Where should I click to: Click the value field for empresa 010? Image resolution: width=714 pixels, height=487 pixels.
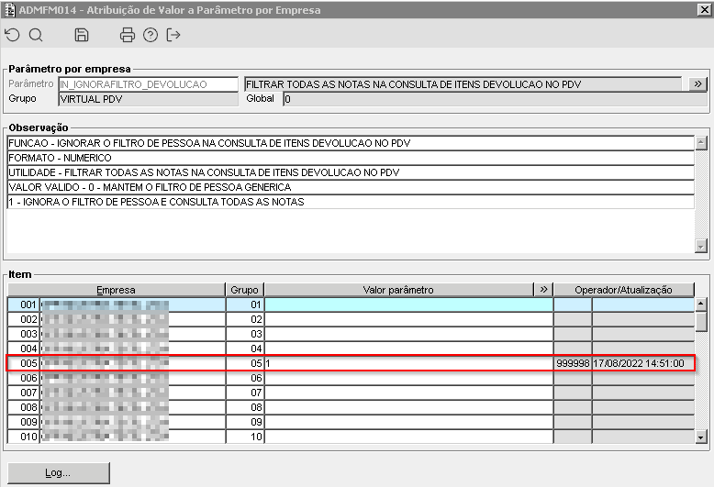point(408,437)
